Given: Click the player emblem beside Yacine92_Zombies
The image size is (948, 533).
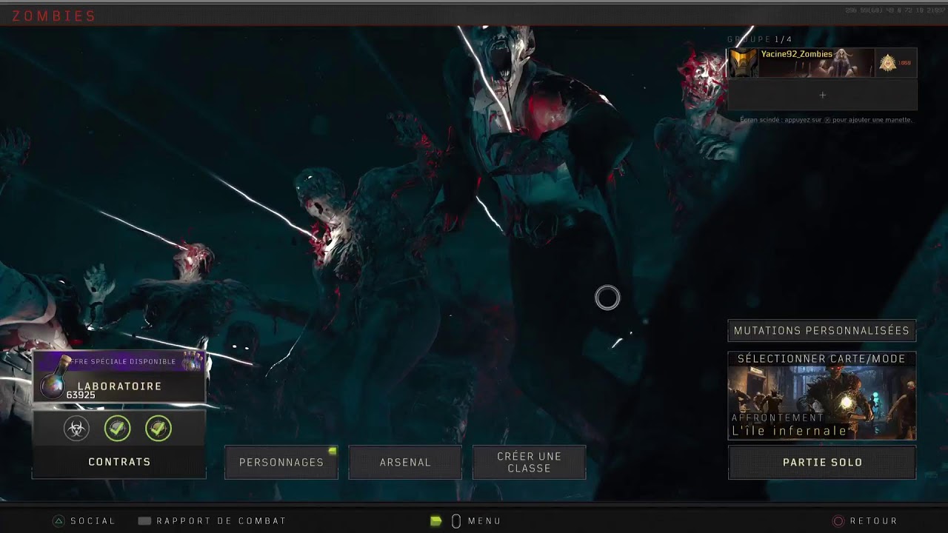Looking at the screenshot, I should 744,63.
